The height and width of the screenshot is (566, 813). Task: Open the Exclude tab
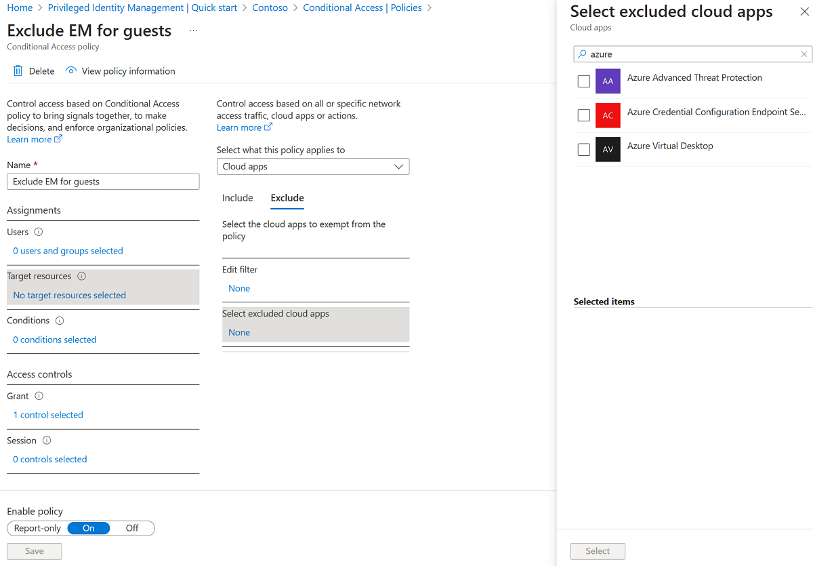point(287,198)
